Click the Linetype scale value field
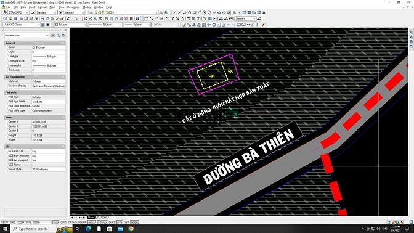Viewport: 414px width, 233px height. pos(48,61)
